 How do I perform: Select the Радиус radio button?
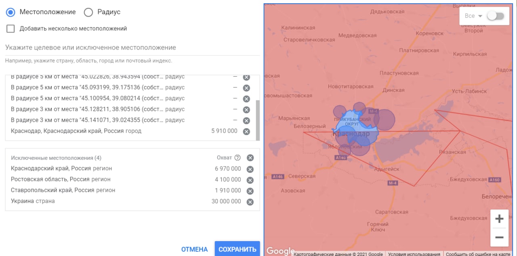[x=88, y=12]
